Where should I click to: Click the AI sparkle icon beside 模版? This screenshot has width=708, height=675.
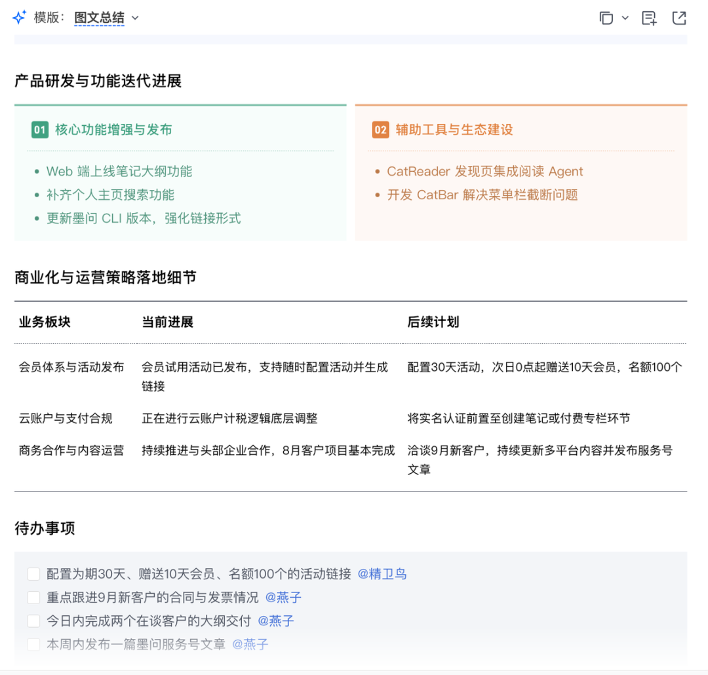(19, 18)
